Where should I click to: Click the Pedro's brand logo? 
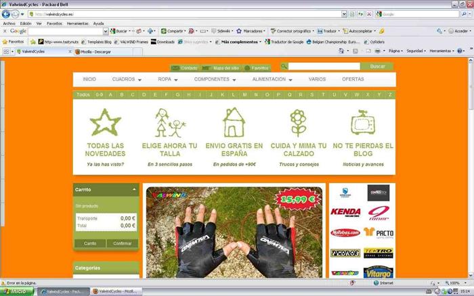pyautogui.click(x=345, y=253)
